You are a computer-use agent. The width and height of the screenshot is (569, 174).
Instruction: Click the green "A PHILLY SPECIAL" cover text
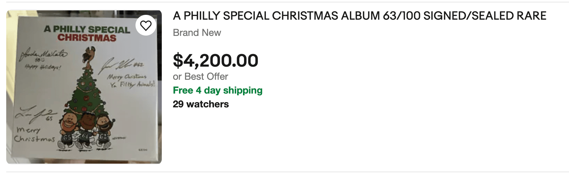coord(87,29)
